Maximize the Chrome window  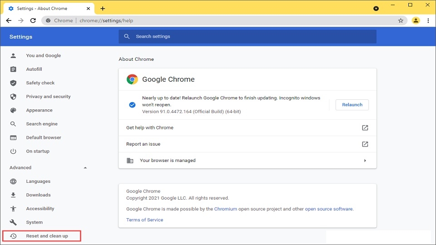410,5
